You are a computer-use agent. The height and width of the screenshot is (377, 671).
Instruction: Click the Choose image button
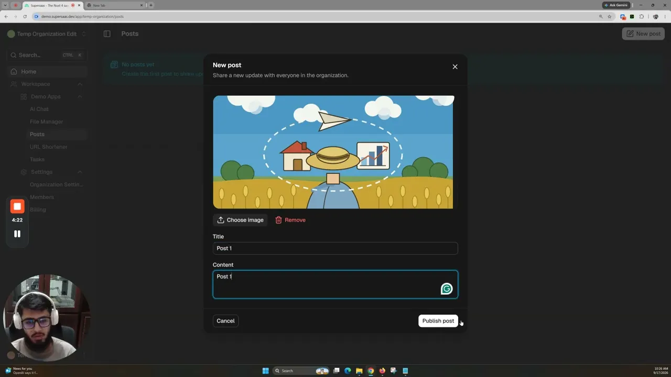point(240,220)
